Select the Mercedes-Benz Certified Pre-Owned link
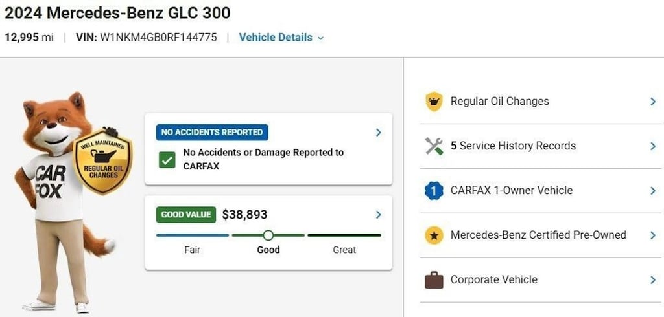 tap(538, 235)
